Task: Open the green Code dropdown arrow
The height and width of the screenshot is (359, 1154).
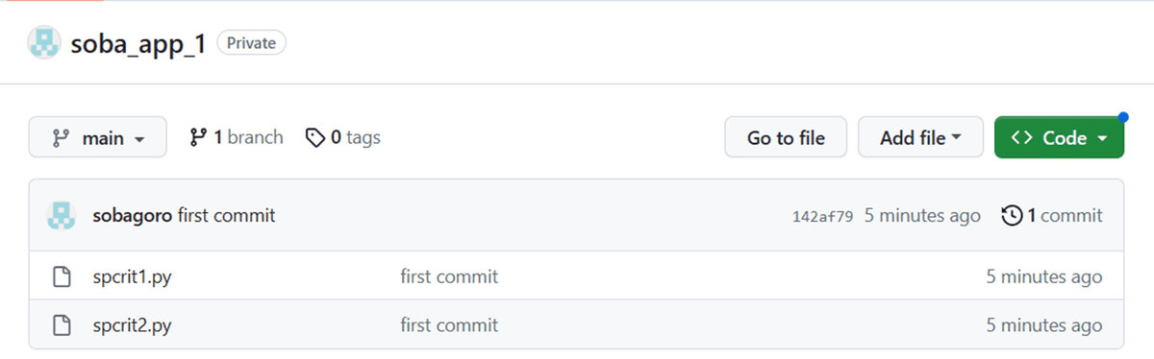Action: pyautogui.click(x=1102, y=139)
